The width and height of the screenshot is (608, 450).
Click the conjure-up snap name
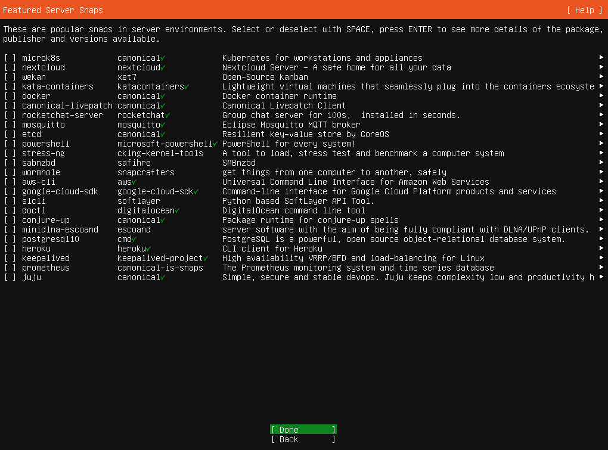(x=46, y=220)
